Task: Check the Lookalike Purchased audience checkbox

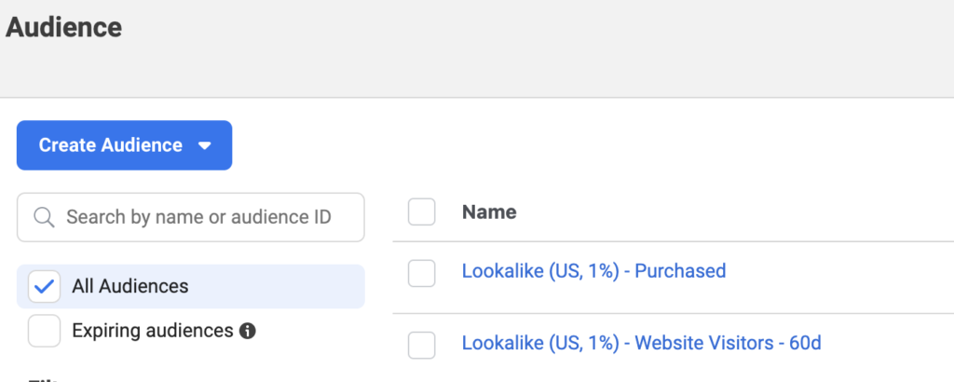Action: (x=422, y=273)
